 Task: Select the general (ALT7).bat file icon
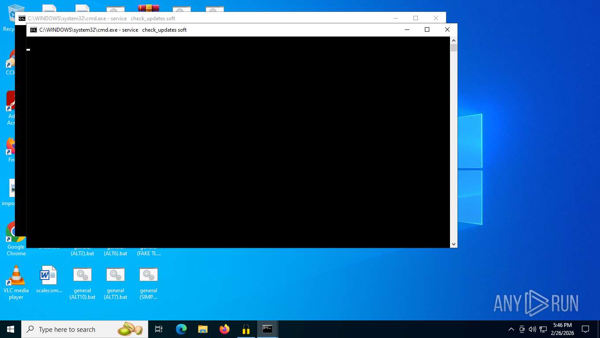116,283
